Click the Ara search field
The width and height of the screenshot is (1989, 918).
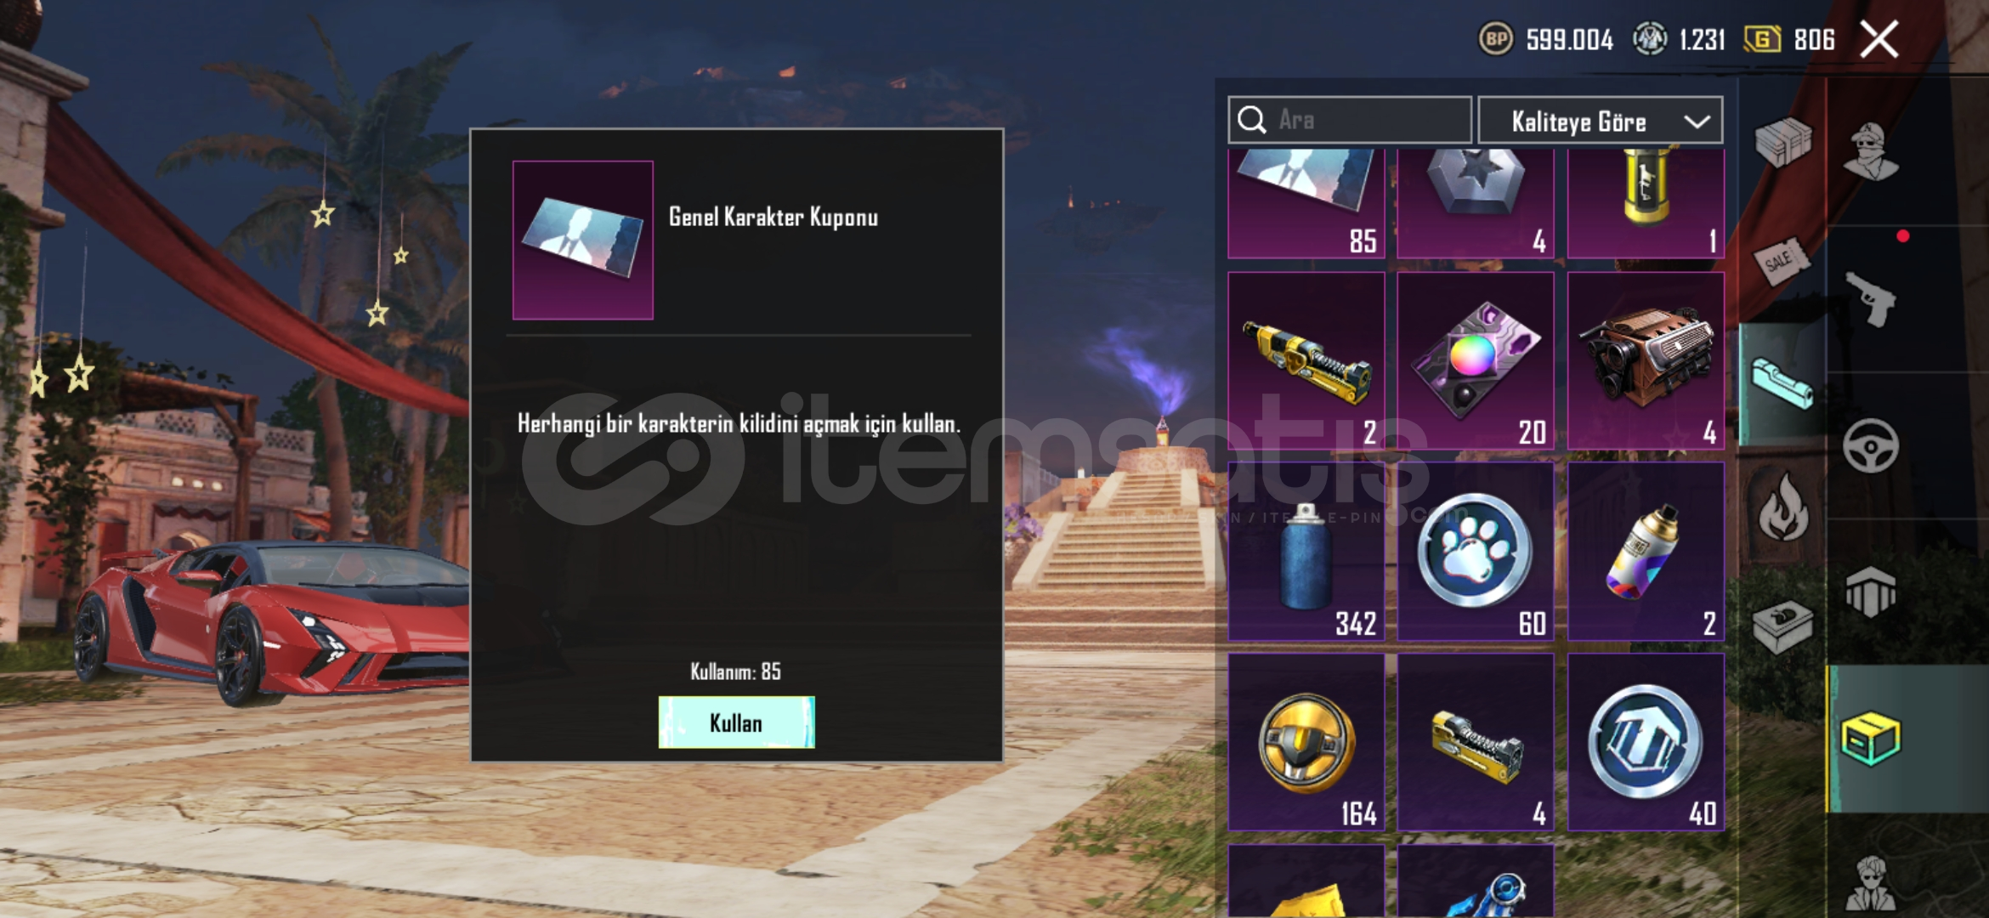point(1350,120)
